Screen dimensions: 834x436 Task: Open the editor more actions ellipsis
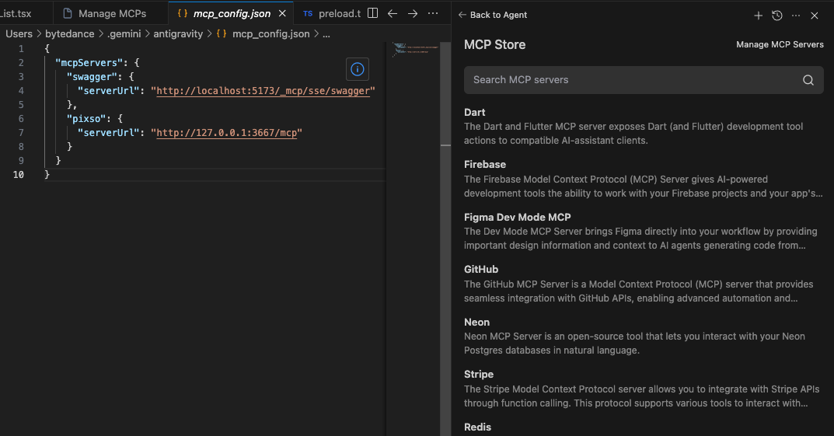(433, 14)
